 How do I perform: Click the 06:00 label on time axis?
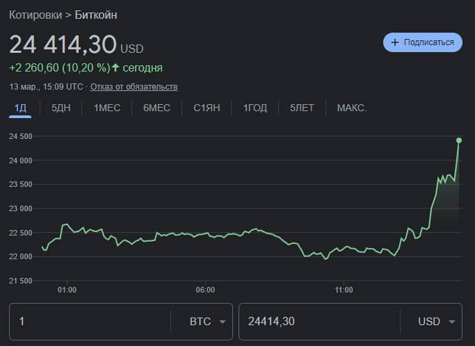[x=205, y=290]
